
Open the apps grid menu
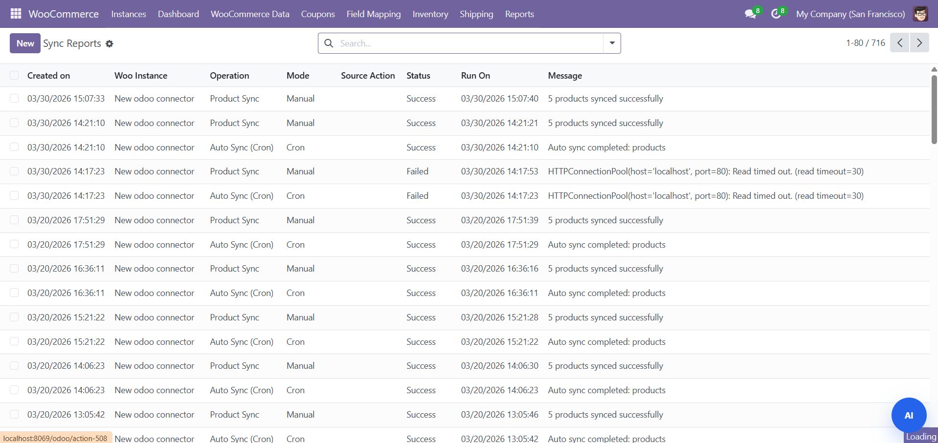16,14
